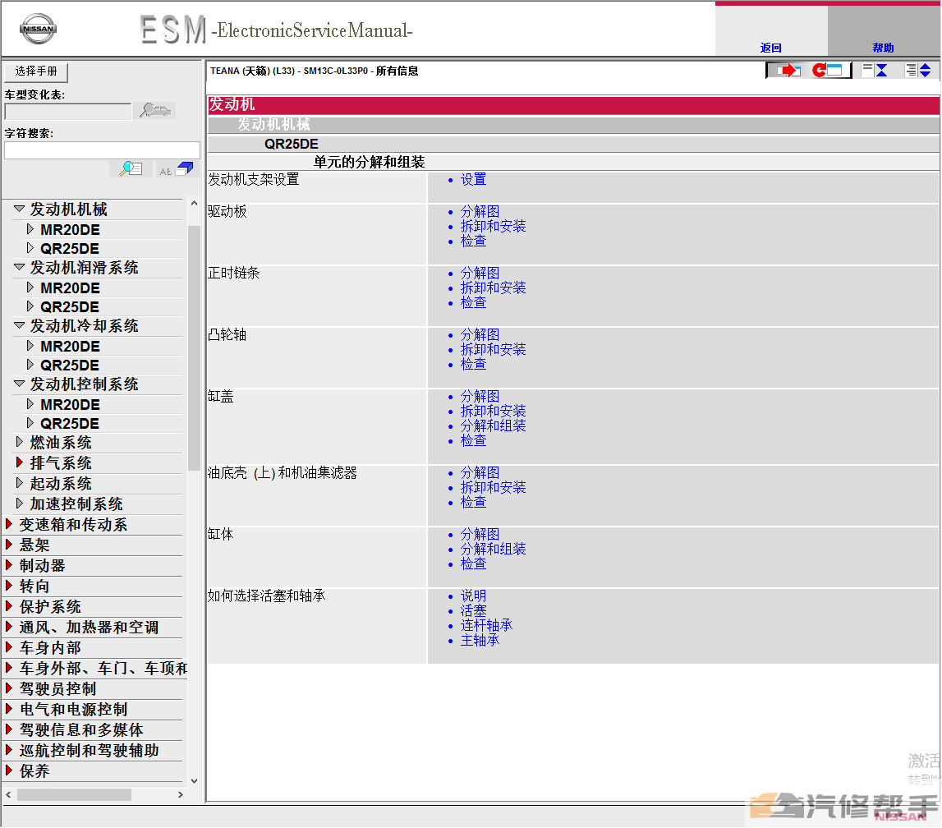The width and height of the screenshot is (942, 828).
Task: Click the magnifier text search icon
Action: click(x=131, y=169)
